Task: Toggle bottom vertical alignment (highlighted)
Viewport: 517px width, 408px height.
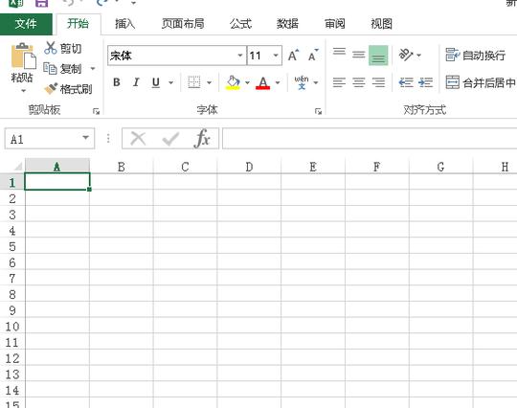Action: tap(378, 56)
